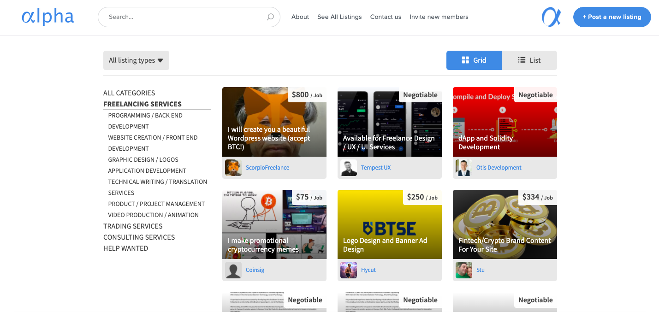The image size is (659, 312).
Task: Open Tempest UX avatar image
Action: pos(349,168)
